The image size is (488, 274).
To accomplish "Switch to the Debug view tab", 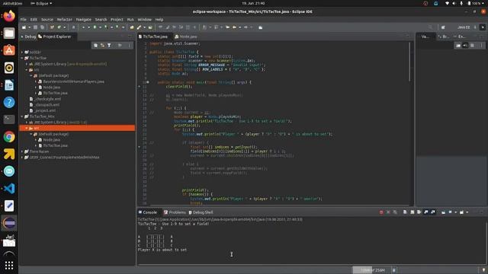I will pyautogui.click(x=28, y=37).
